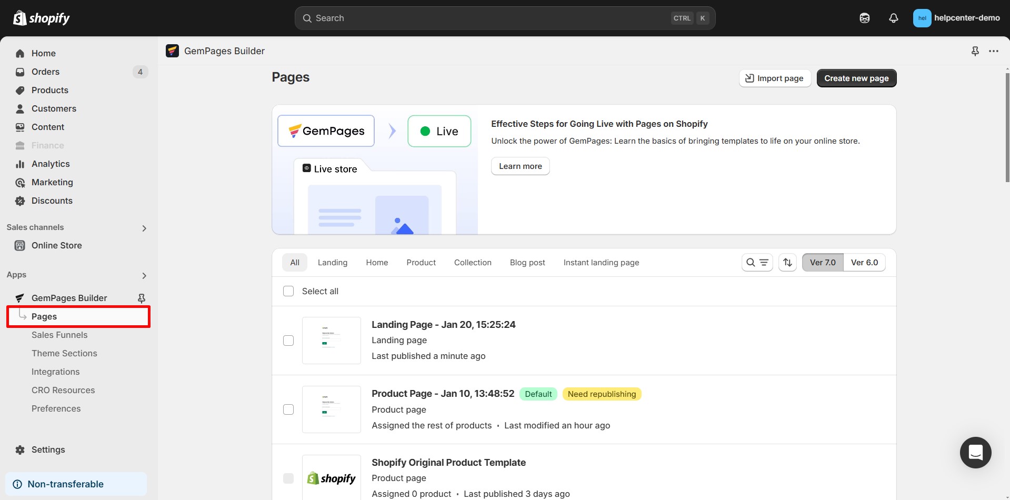
Task: Check the Select all checkbox
Action: 288,291
